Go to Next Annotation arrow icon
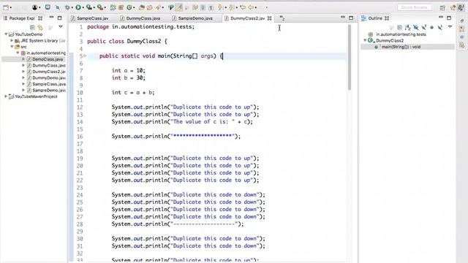The width and height of the screenshot is (468, 263). 220,7
